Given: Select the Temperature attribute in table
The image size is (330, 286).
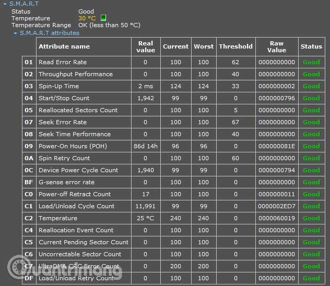Looking at the screenshot, I should [58, 218].
